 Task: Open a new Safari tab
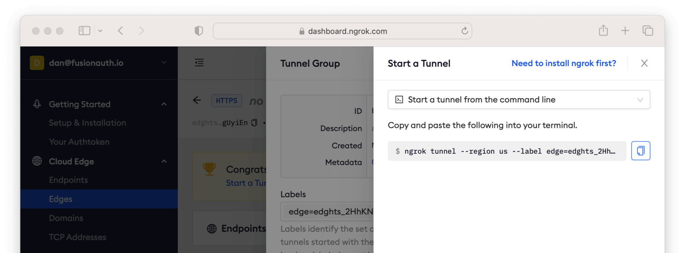click(625, 31)
